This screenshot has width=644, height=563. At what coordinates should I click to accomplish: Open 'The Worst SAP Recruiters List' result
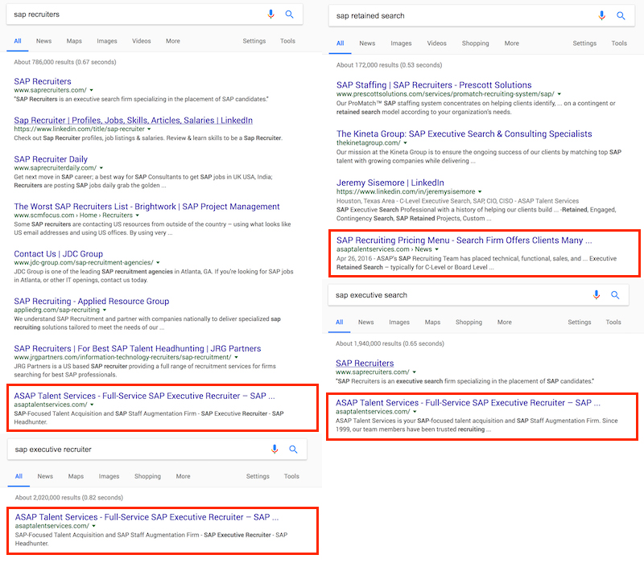point(147,207)
